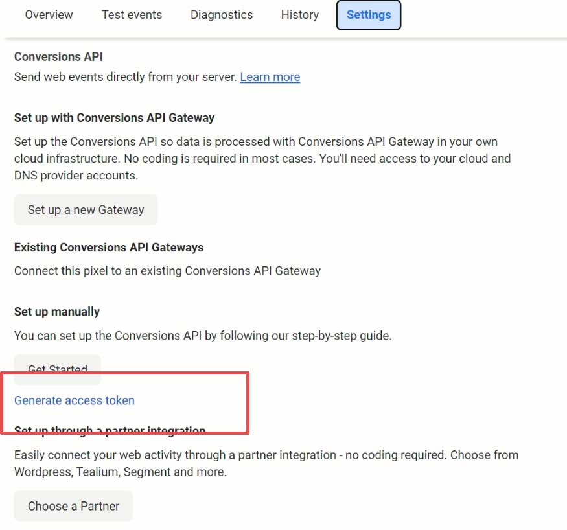Click the Generate access token link

(75, 400)
